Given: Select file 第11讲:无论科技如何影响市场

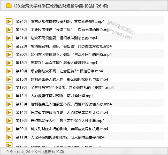Looking at the screenshot, I should tap(60, 137).
